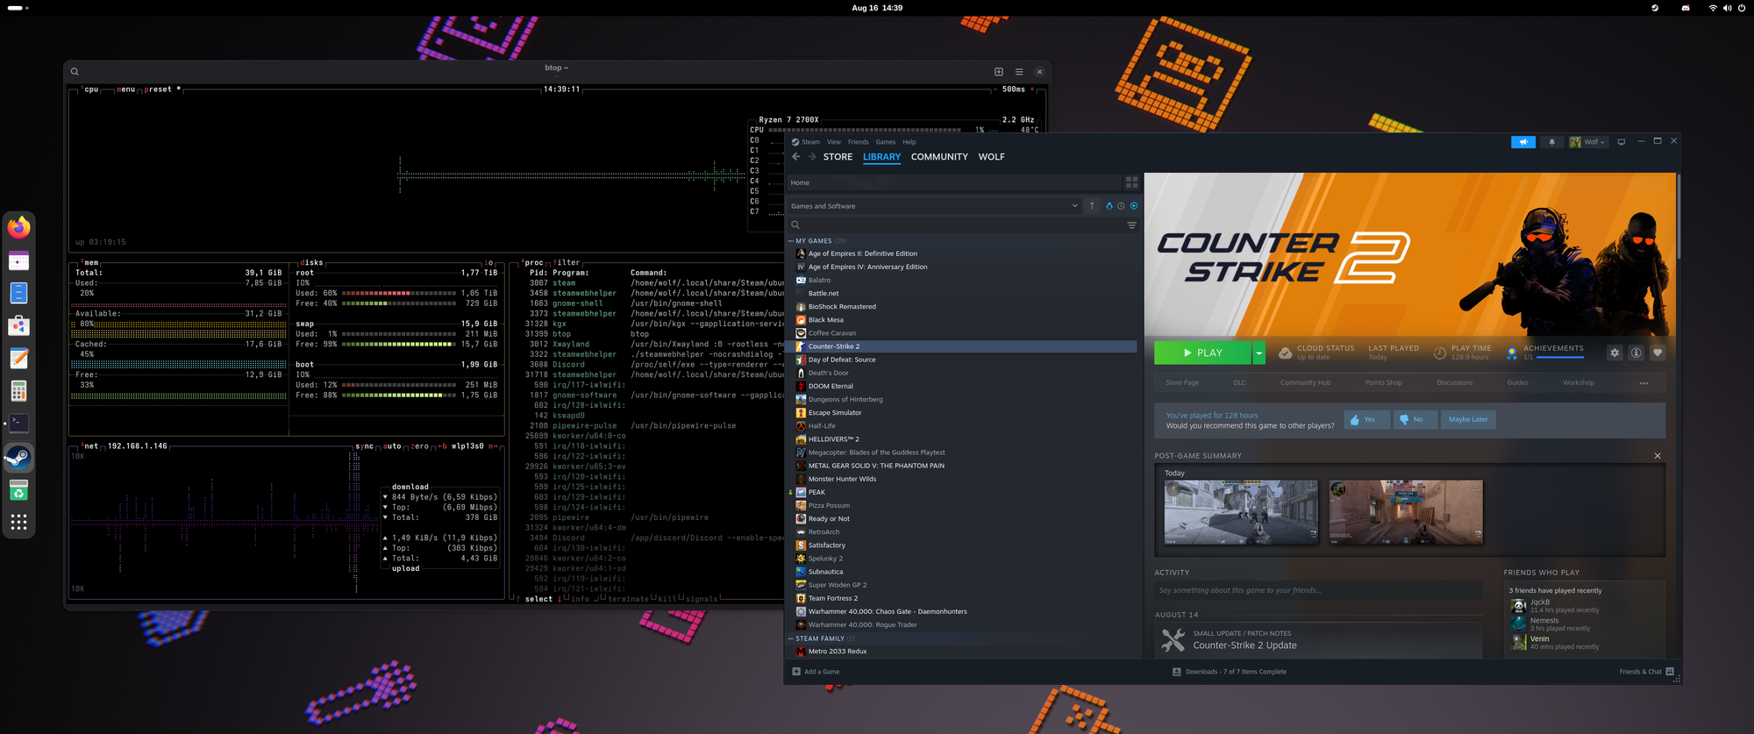The width and height of the screenshot is (1754, 734).
Task: Click the Achievements progress bar
Action: point(1560,358)
